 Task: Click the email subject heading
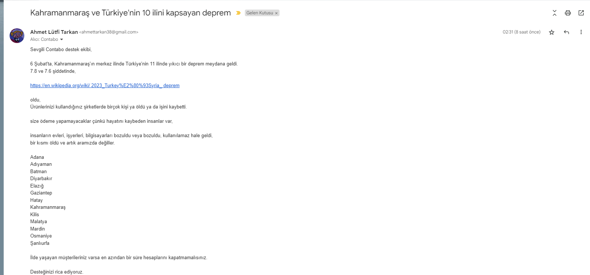[131, 13]
